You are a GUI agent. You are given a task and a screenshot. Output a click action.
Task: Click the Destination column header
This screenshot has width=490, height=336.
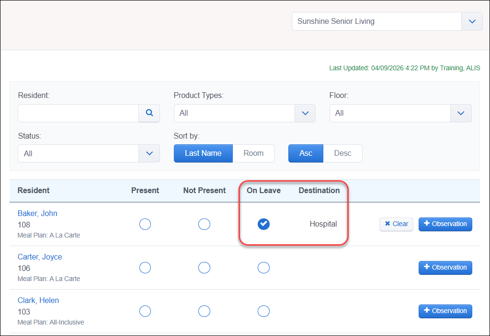[319, 190]
